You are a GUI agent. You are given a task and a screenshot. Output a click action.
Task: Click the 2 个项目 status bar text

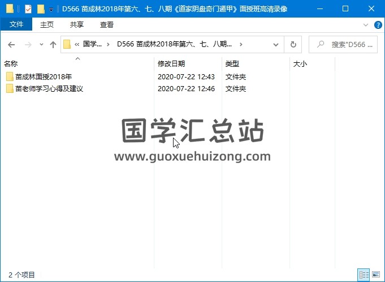pyautogui.click(x=21, y=275)
